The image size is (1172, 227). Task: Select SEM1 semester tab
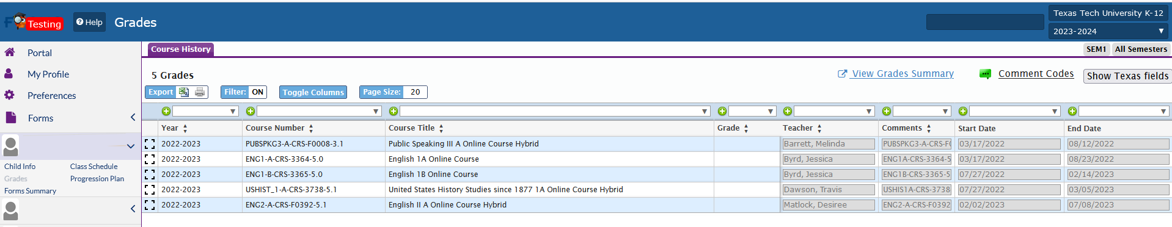pyautogui.click(x=1096, y=49)
